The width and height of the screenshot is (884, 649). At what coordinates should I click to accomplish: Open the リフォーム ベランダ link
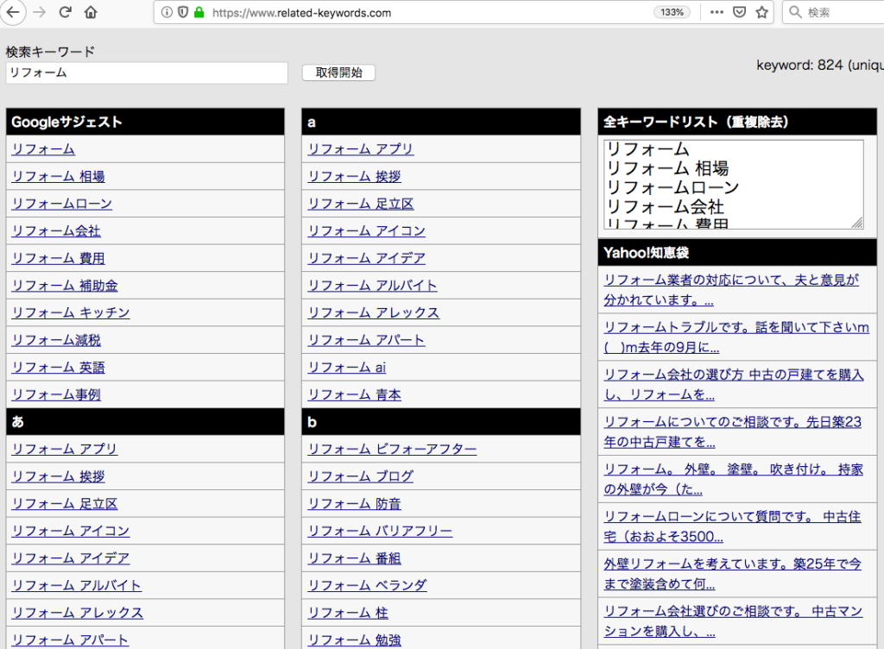pyautogui.click(x=368, y=585)
